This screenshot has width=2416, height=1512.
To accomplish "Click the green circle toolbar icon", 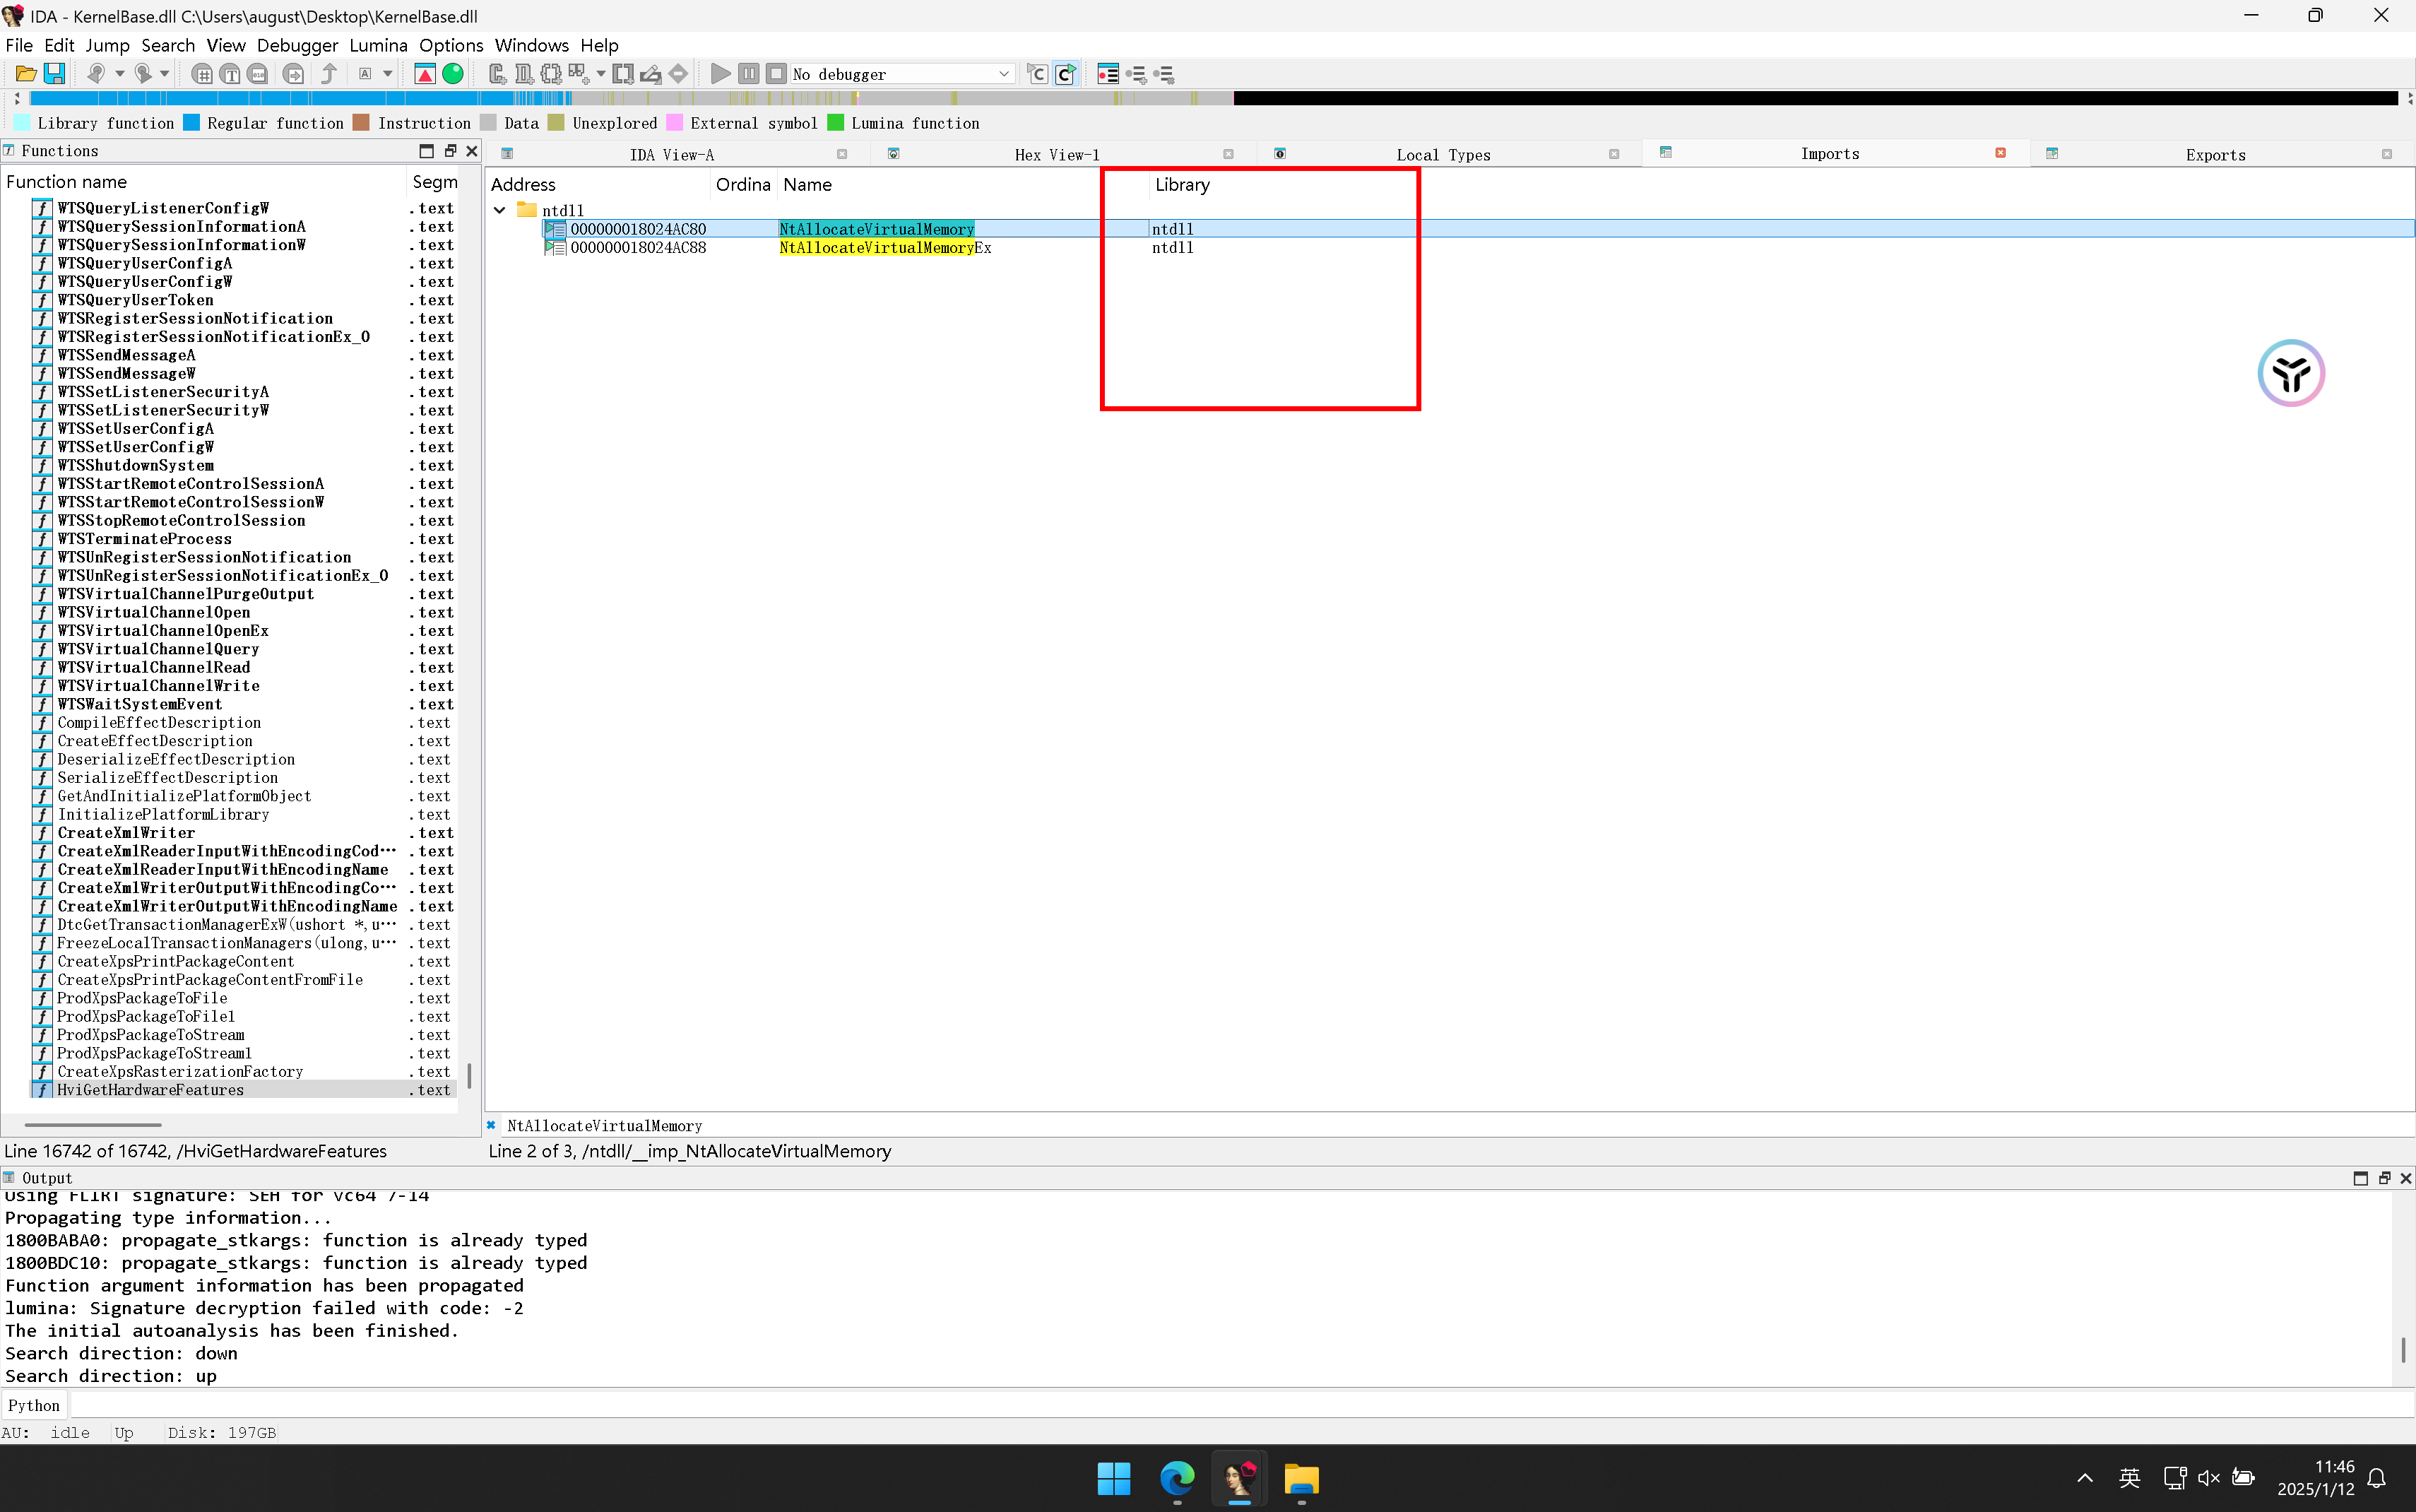I will coord(453,74).
